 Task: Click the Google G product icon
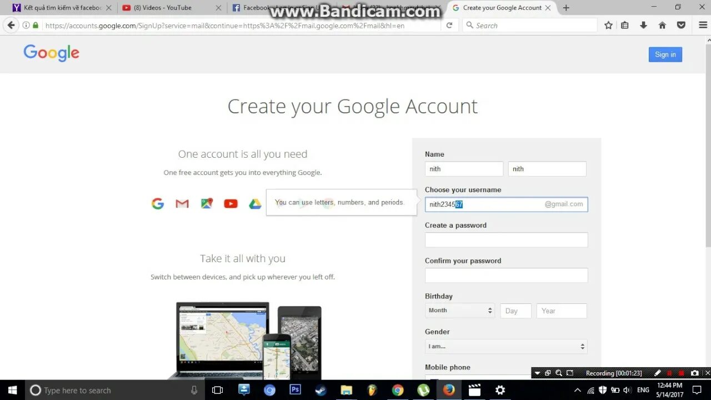click(158, 204)
